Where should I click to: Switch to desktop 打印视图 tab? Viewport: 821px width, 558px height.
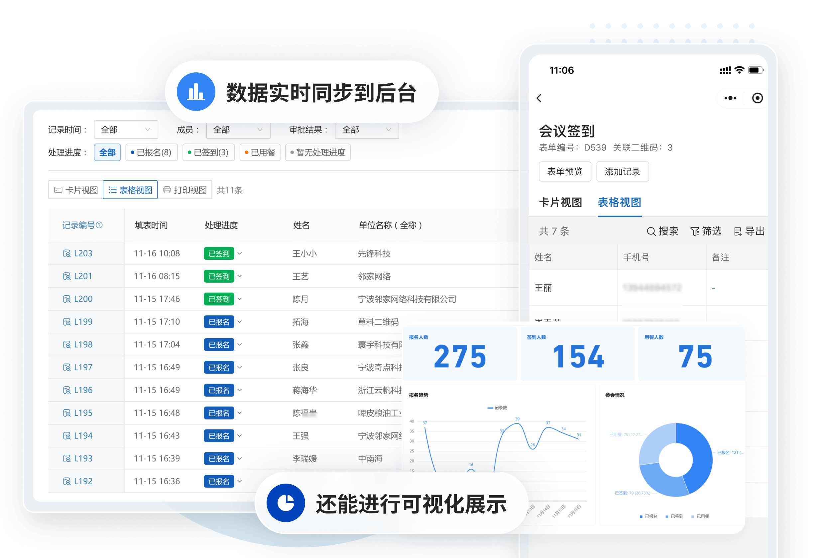(185, 190)
